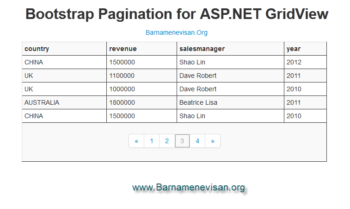Image resolution: width=350 pixels, height=209 pixels.
Task: Click the 1800000 revenue cell
Action: 122,102
